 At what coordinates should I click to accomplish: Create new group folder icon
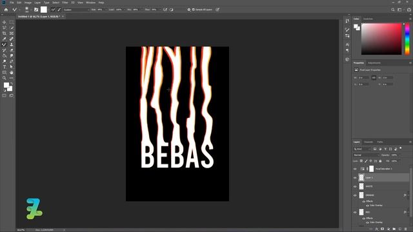pos(394,229)
